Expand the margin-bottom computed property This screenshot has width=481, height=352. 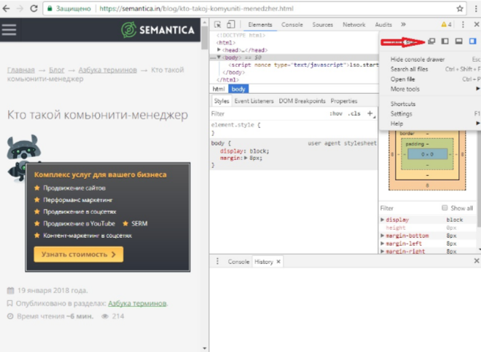[x=383, y=236]
